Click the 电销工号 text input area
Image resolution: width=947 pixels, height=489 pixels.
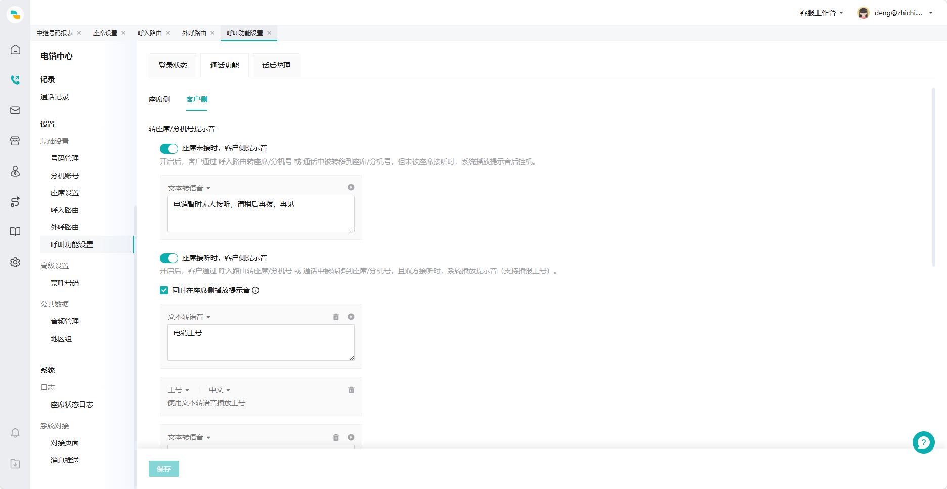click(261, 343)
